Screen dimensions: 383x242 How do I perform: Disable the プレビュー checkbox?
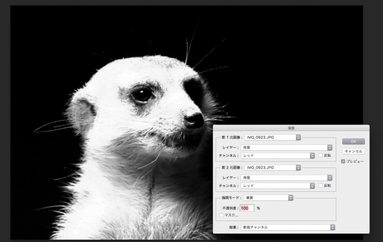coord(343,161)
